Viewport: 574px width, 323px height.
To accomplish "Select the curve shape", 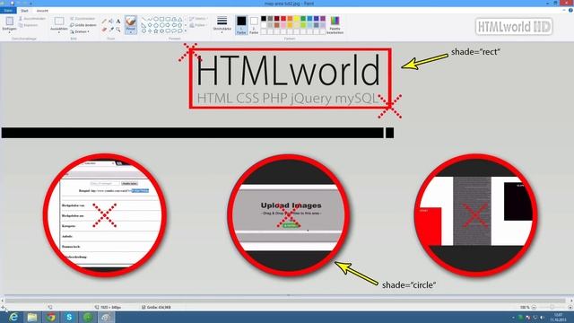I will tap(150, 19).
